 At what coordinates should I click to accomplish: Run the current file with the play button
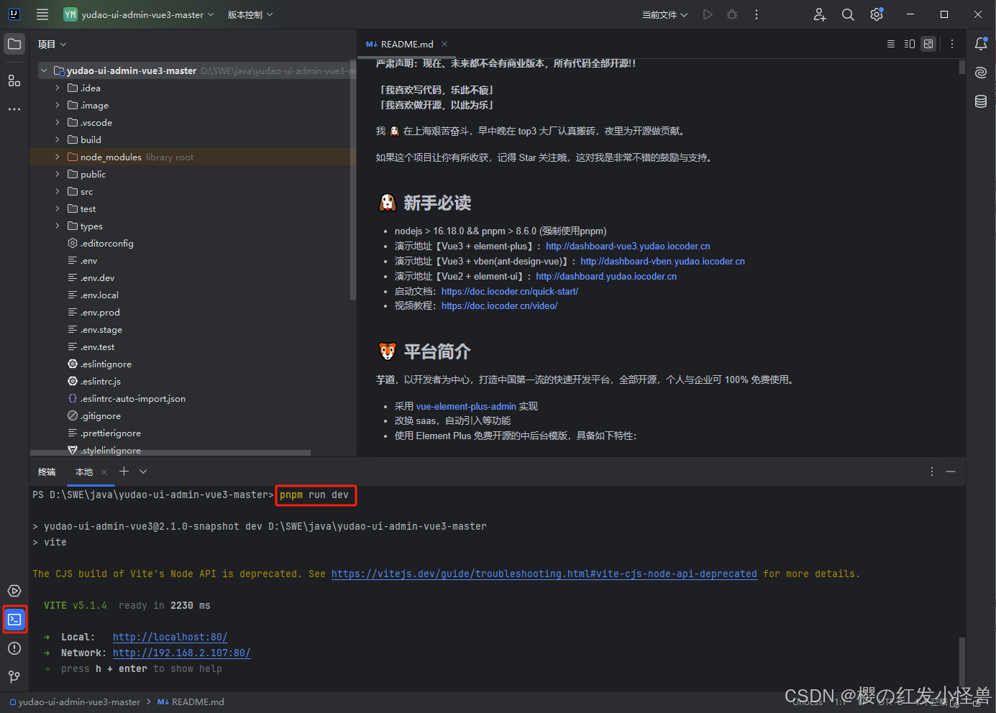[x=708, y=14]
